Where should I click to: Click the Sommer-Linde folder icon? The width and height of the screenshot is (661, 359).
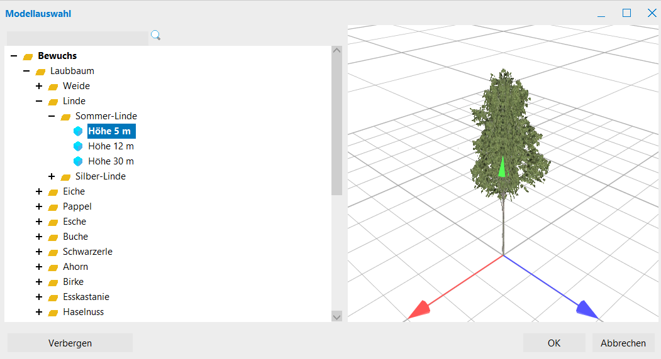[65, 117]
